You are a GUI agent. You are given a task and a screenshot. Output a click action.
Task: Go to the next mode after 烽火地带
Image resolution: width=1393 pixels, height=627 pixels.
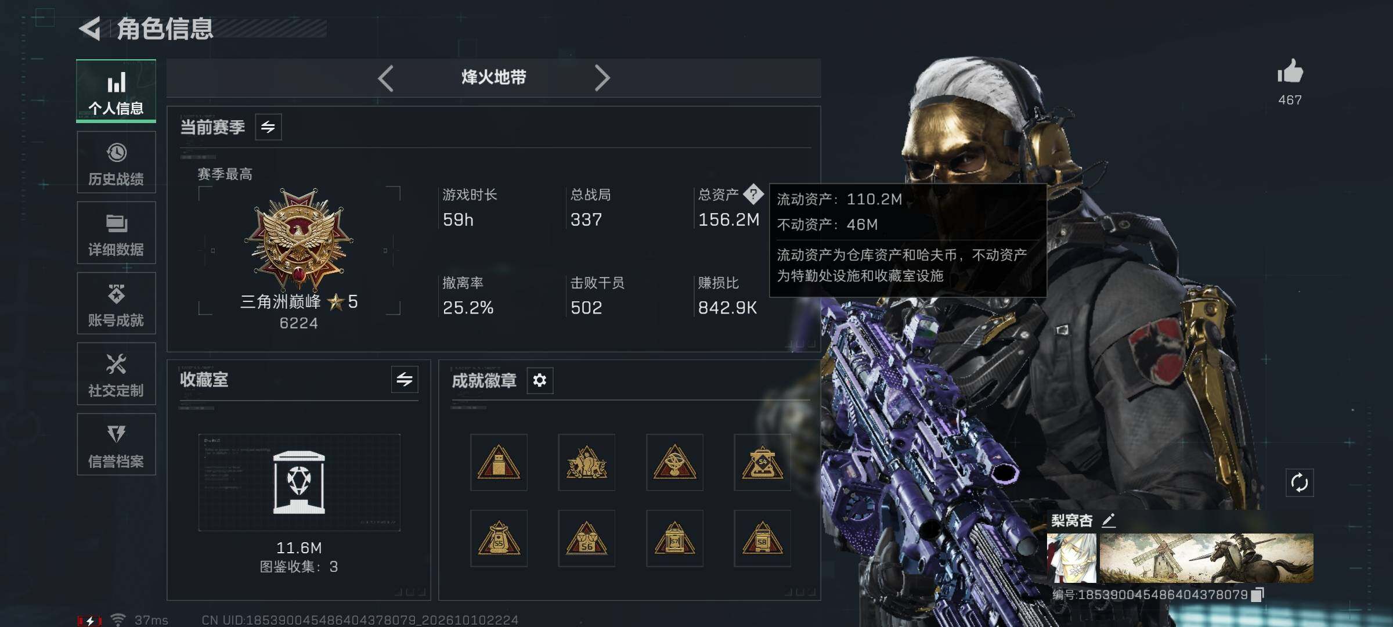tap(602, 78)
